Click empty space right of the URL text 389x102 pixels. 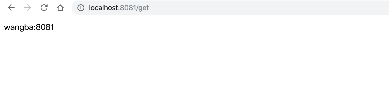tap(256, 8)
